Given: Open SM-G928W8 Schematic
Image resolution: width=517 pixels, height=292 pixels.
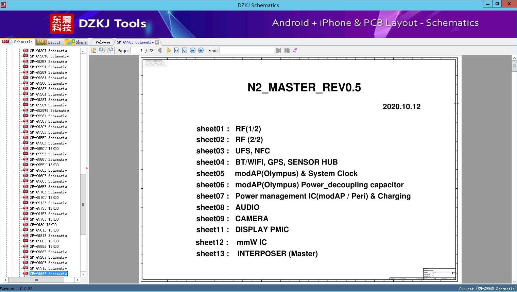Looking at the screenshot, I should (49, 110).
